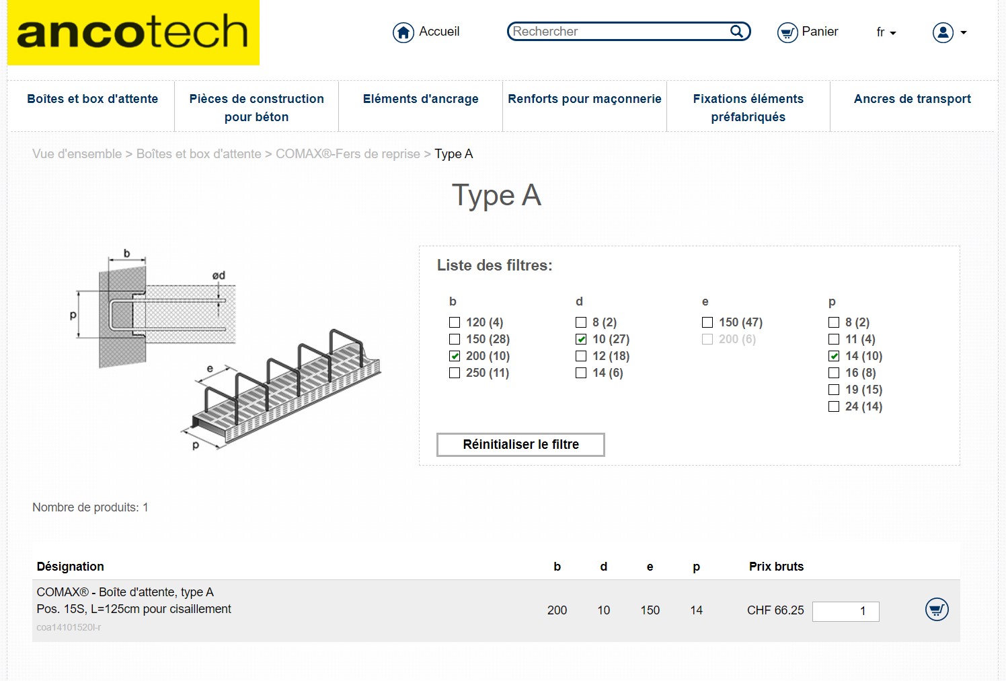Screen dimensions: 1006x681
Task: Enable the p 19 filter checkbox
Action: (x=835, y=390)
